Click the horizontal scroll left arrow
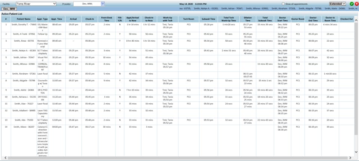The image size is (359, 161). [6, 158]
